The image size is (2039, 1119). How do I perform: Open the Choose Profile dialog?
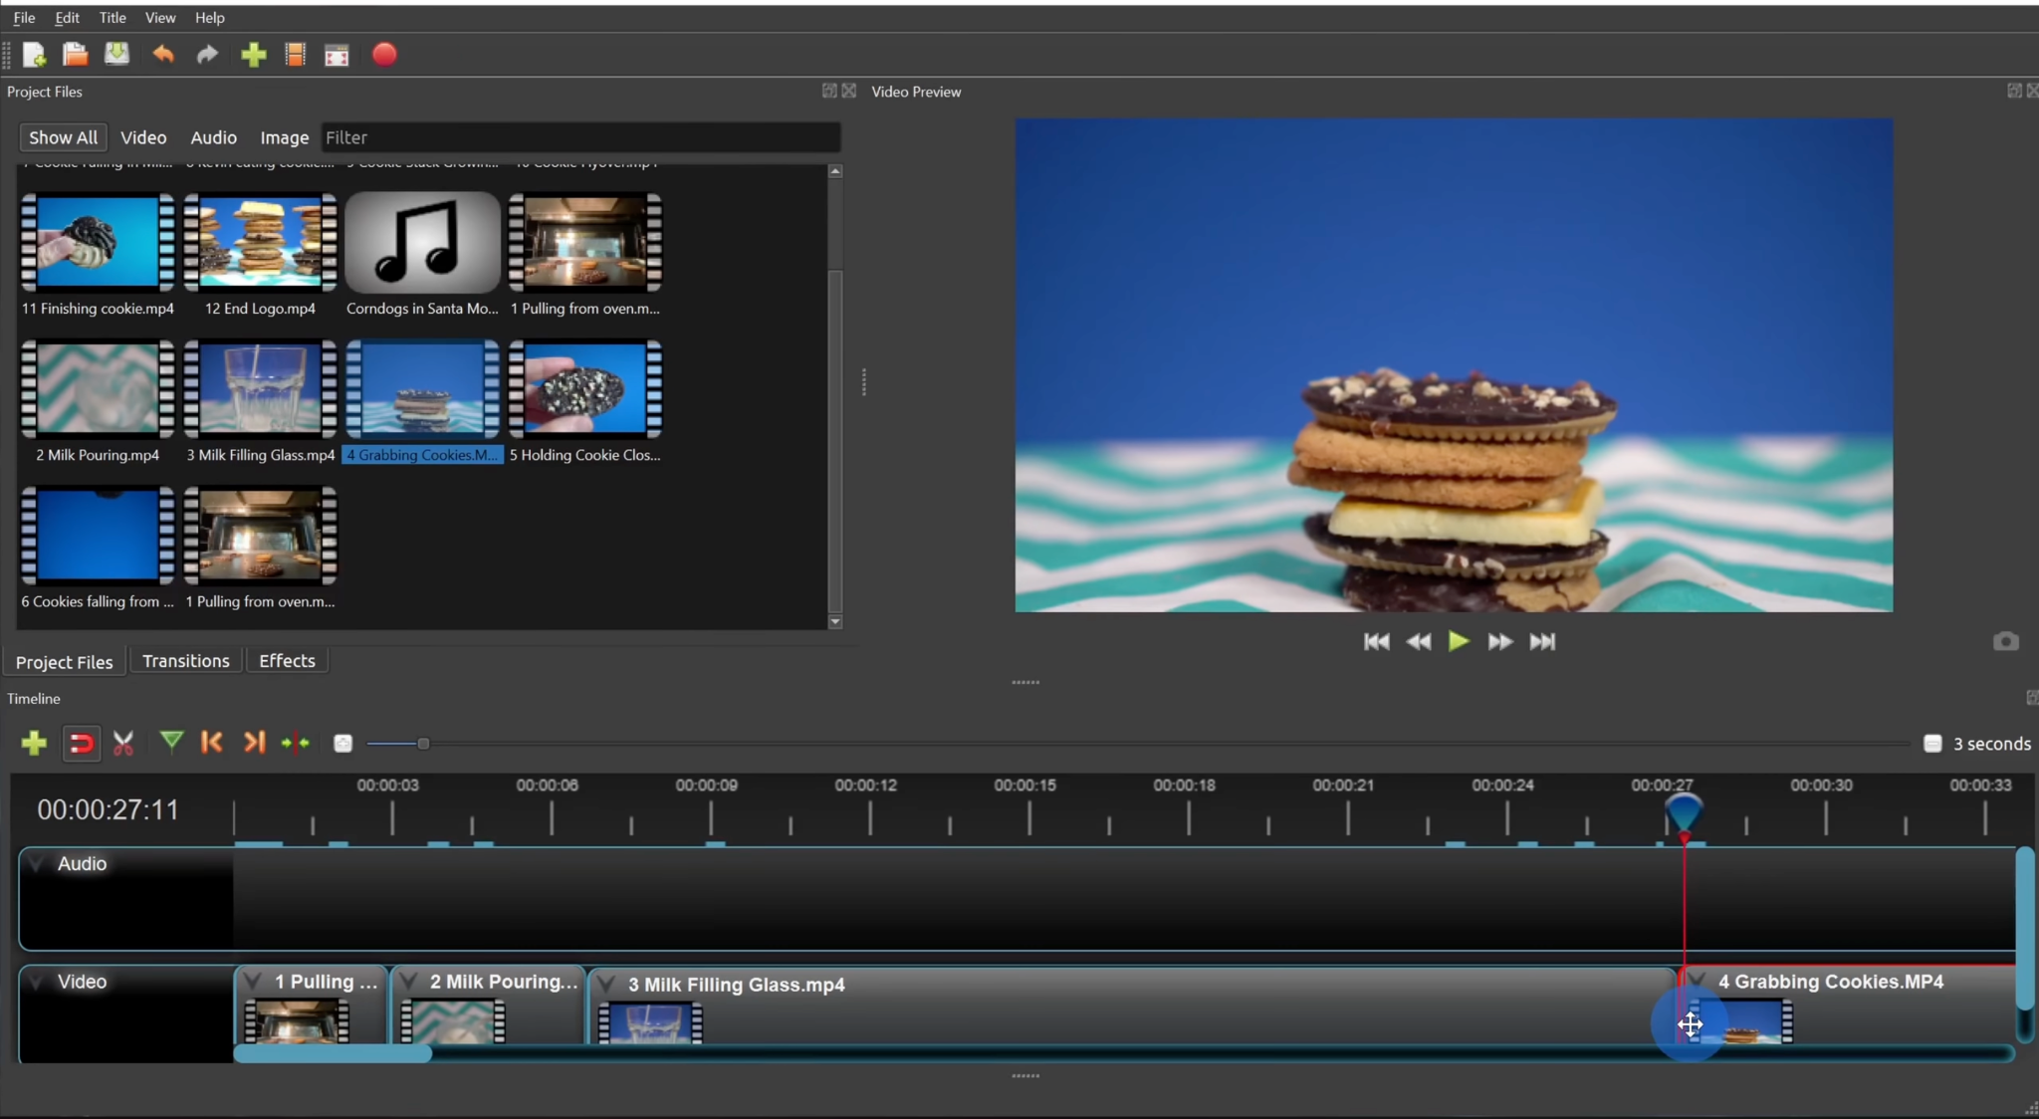[295, 55]
